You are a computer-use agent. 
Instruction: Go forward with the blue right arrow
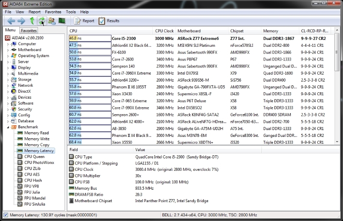point(21,21)
